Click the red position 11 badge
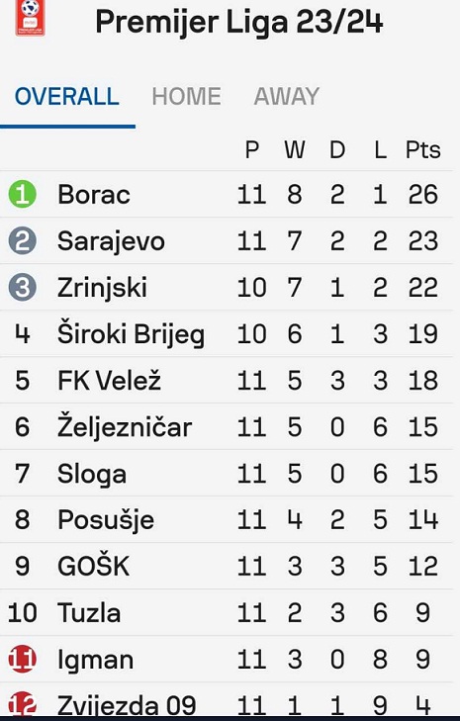 pyautogui.click(x=22, y=659)
